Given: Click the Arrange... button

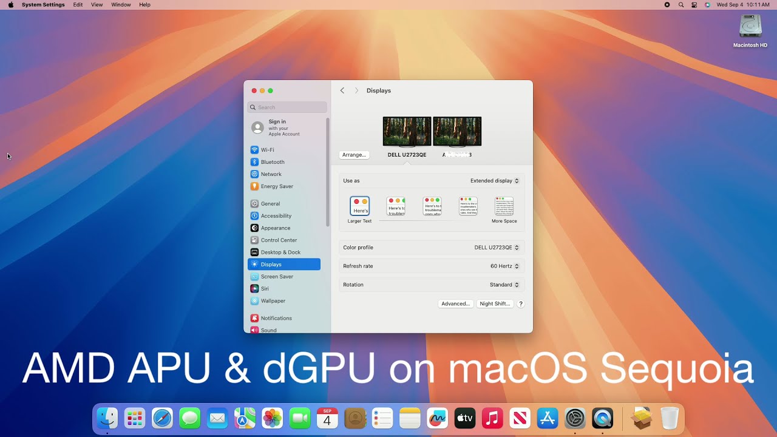Looking at the screenshot, I should pos(354,155).
